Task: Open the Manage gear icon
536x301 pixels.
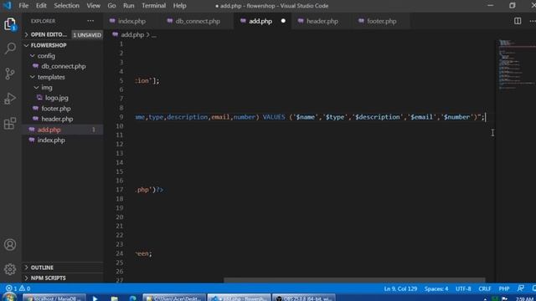Action: click(x=10, y=269)
